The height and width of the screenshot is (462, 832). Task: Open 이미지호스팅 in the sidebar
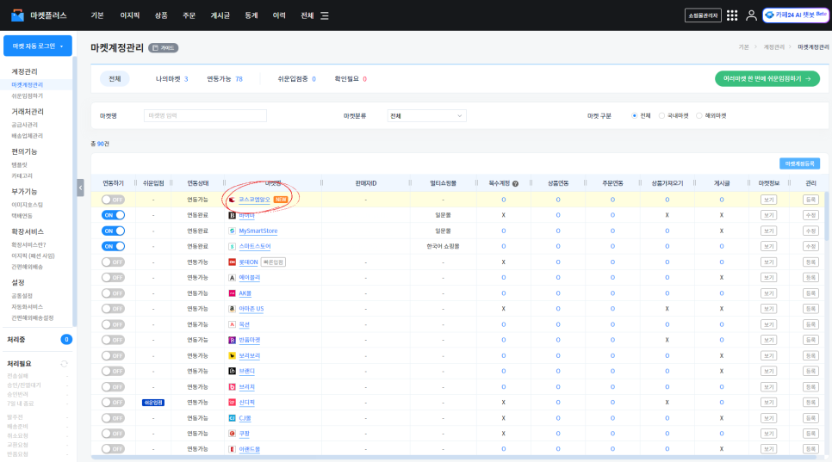(28, 205)
